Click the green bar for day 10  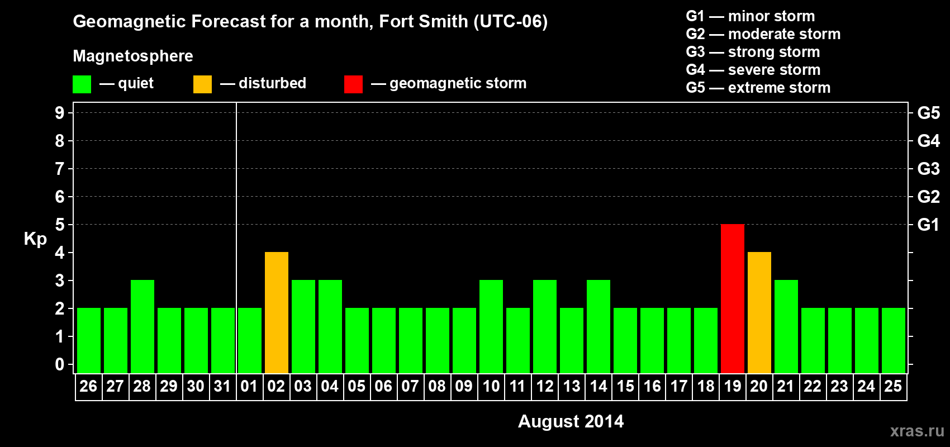491,326
